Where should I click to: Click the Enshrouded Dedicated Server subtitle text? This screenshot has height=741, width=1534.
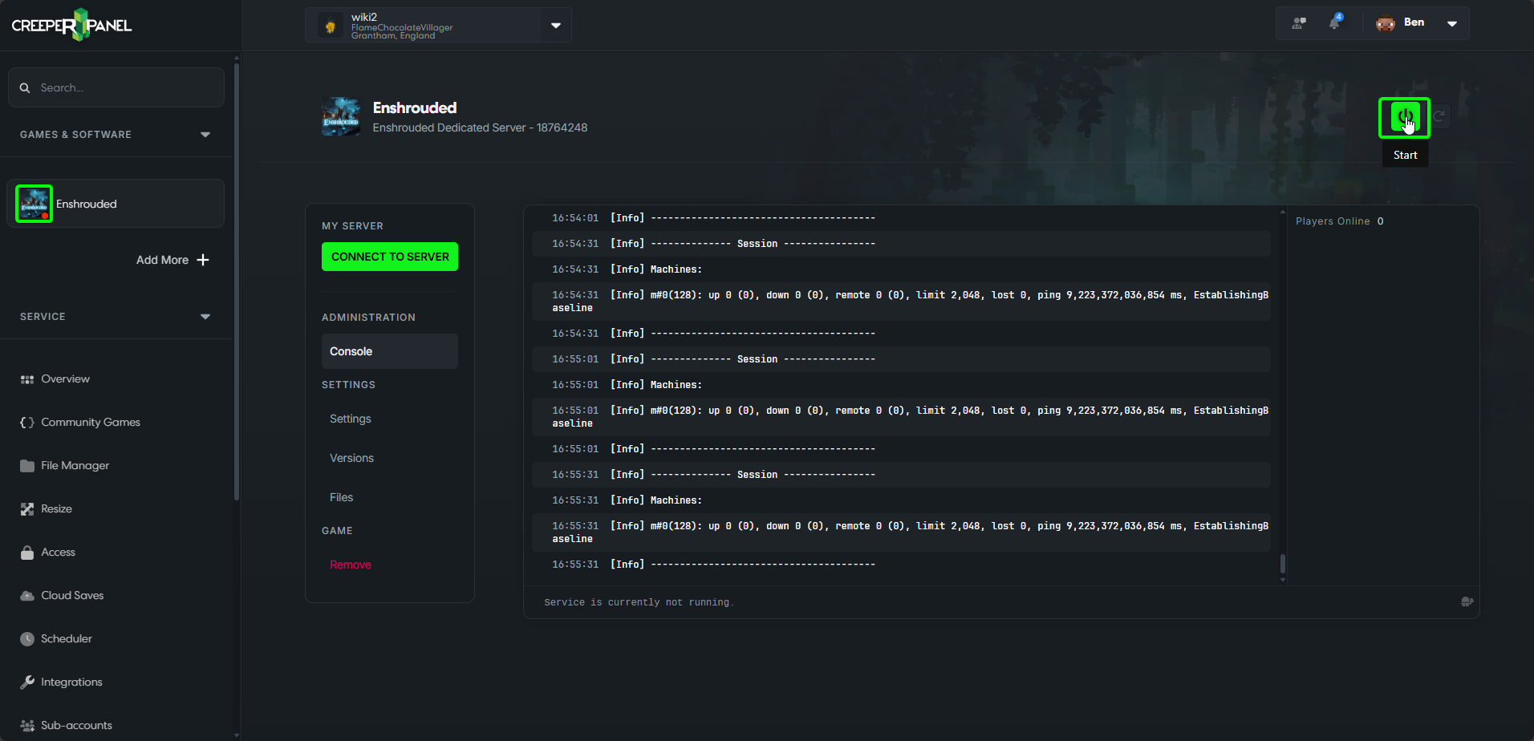(480, 128)
